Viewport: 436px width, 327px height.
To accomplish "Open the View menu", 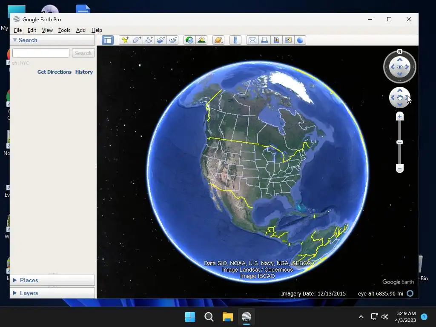I will click(x=47, y=30).
